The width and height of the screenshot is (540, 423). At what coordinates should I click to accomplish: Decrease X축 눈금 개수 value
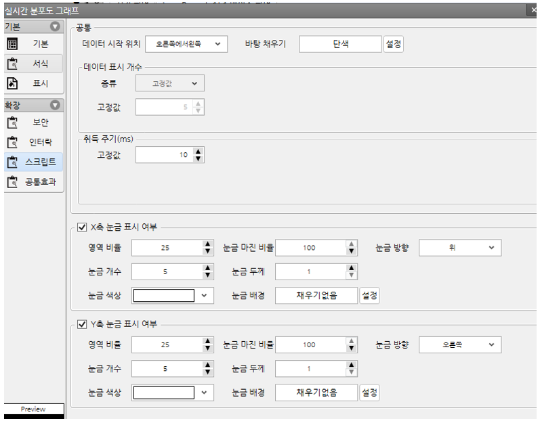207,275
